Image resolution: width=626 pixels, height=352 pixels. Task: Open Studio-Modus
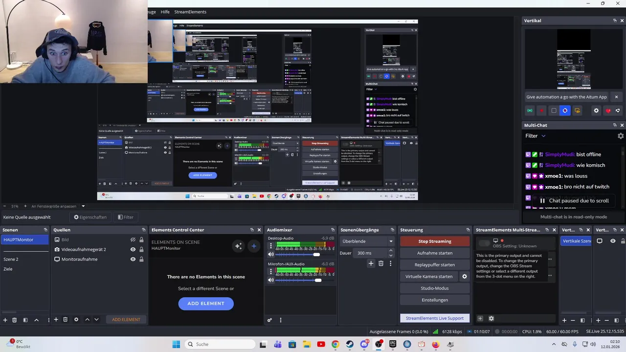coord(435,288)
